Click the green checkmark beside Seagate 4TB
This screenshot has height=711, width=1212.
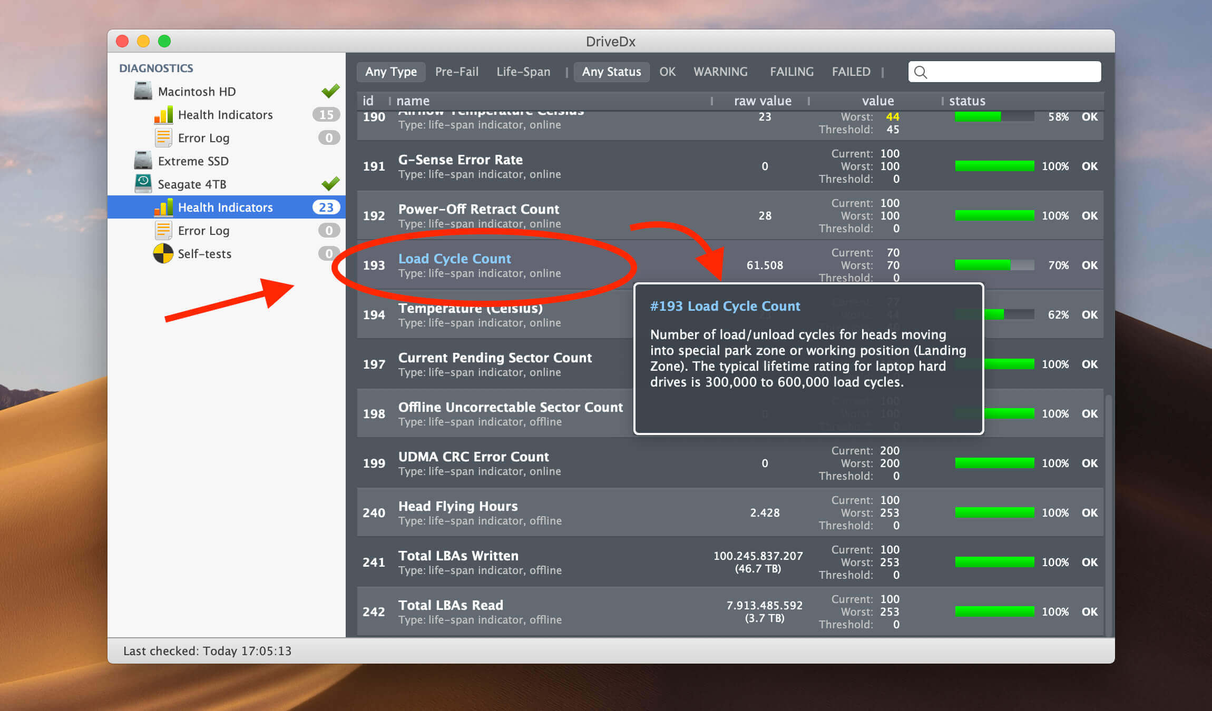(x=330, y=184)
